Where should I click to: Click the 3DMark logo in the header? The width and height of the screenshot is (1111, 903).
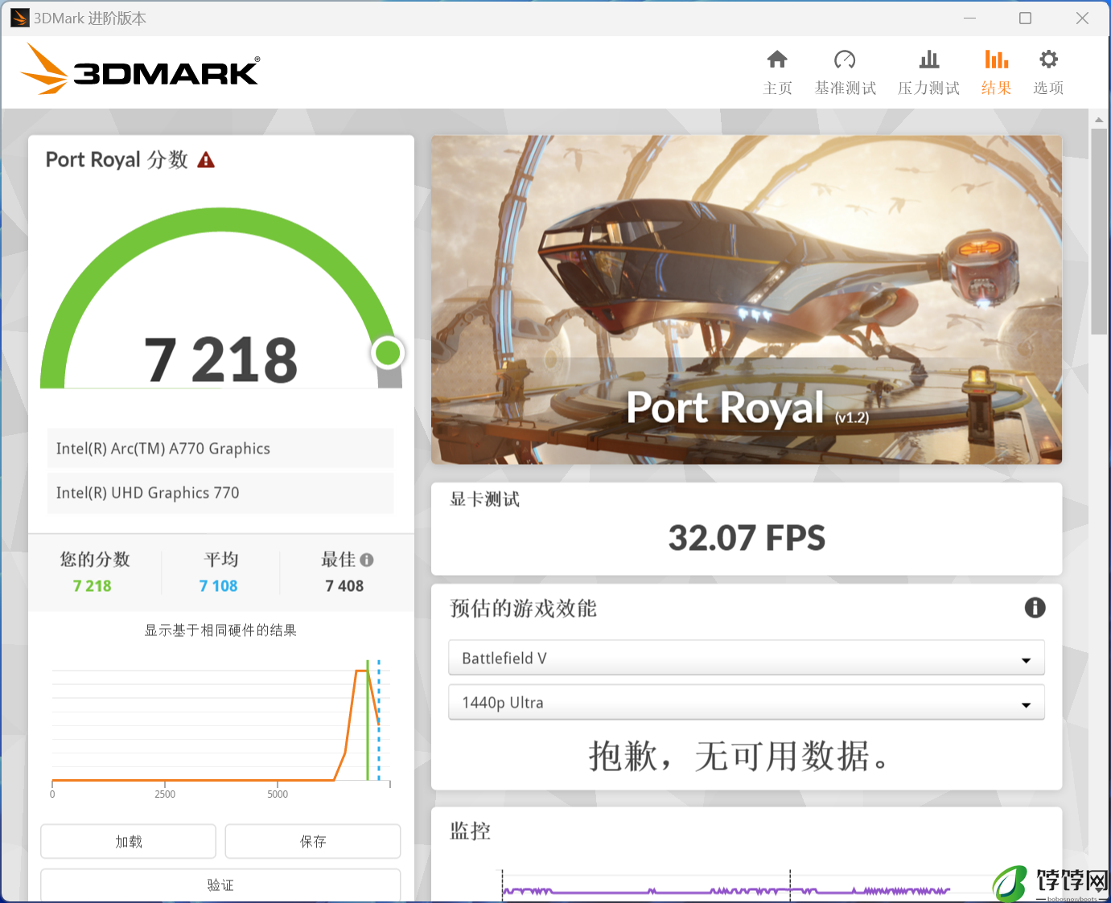[140, 70]
